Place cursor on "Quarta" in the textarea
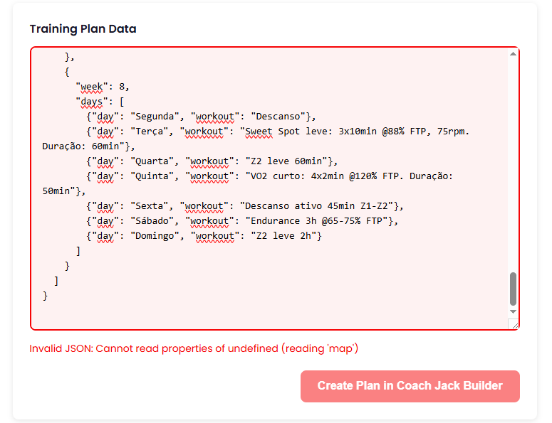This screenshot has height=423, width=552. 152,161
